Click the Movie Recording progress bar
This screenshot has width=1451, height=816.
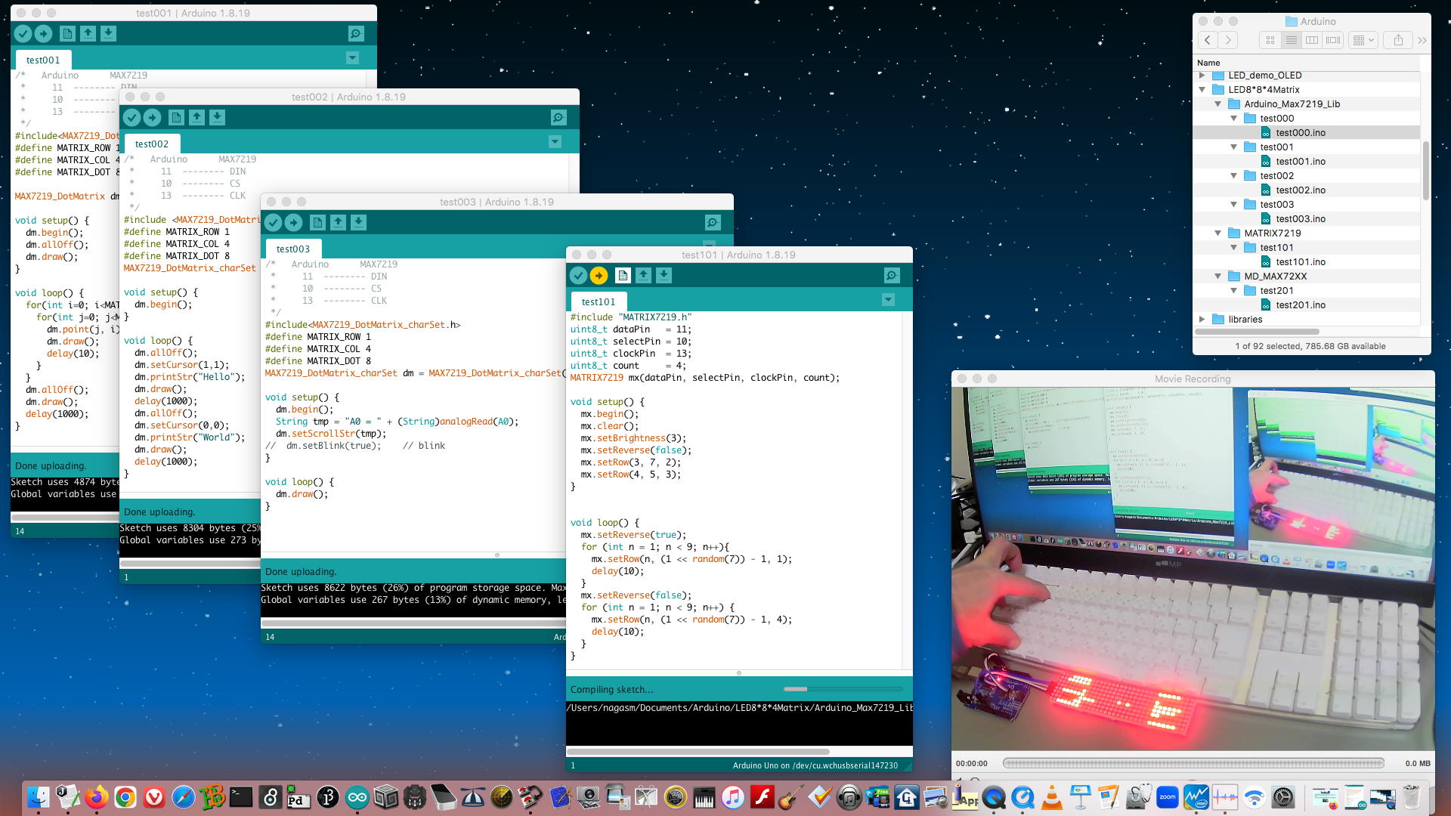point(1193,763)
